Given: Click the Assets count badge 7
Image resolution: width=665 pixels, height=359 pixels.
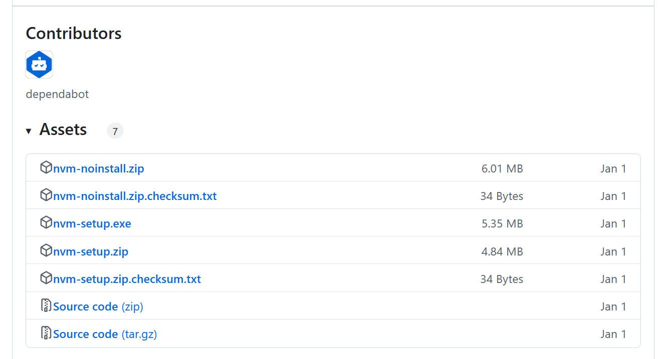Looking at the screenshot, I should [115, 131].
